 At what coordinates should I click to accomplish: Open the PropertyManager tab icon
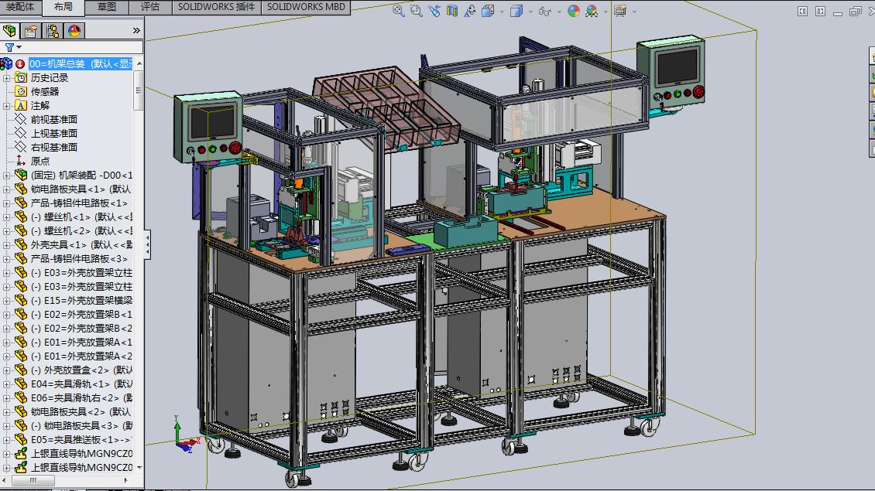point(31,31)
